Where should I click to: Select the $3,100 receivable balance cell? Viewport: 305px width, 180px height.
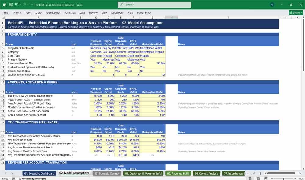point(120,155)
